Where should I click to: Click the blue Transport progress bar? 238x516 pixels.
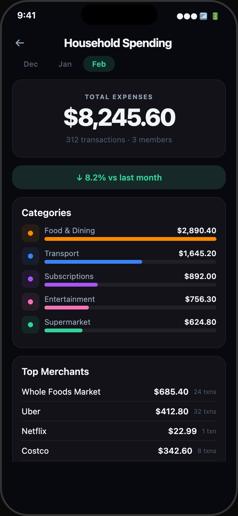pyautogui.click(x=93, y=262)
